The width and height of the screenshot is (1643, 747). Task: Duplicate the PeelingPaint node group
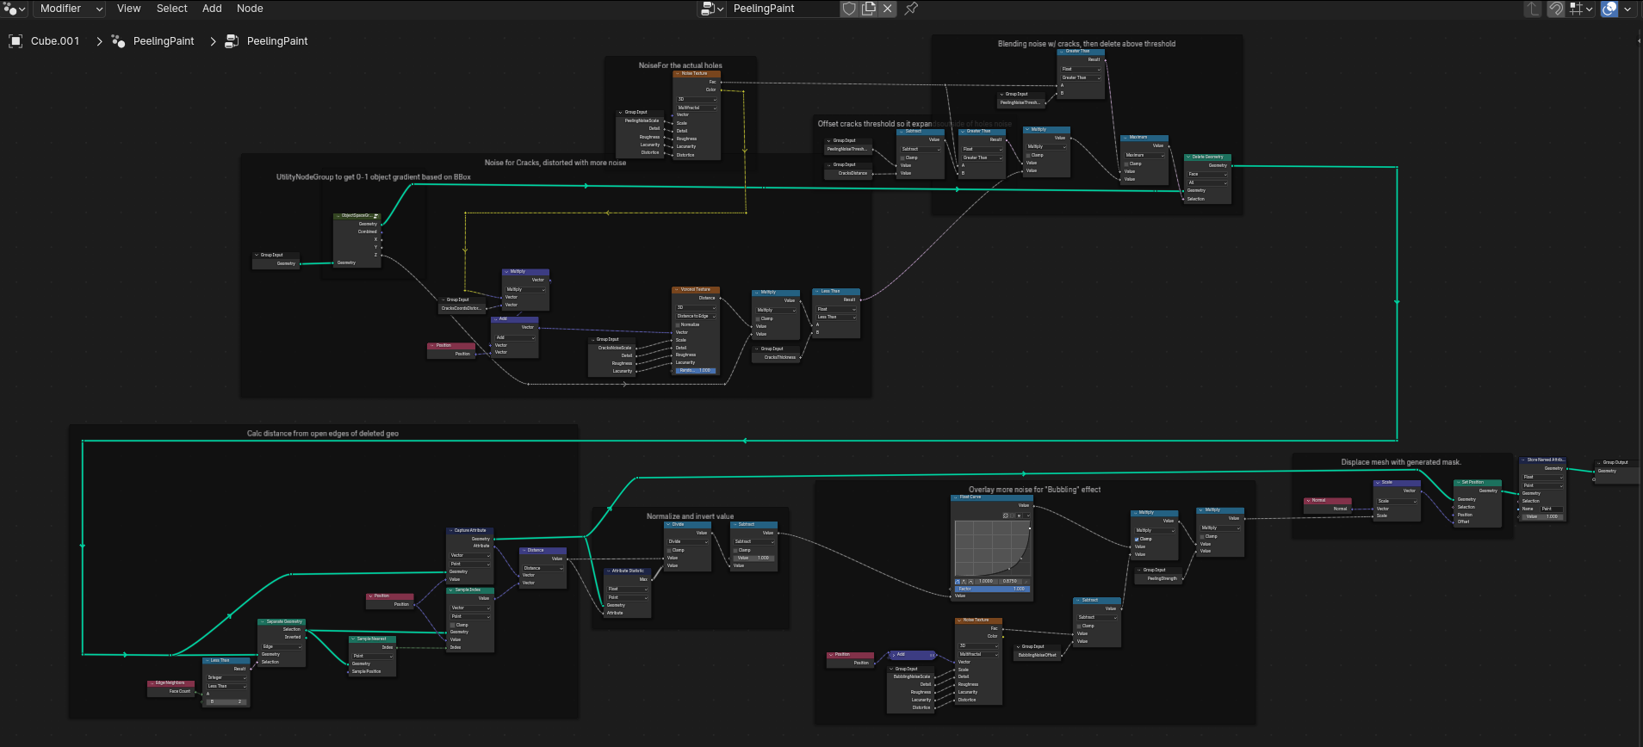click(868, 9)
